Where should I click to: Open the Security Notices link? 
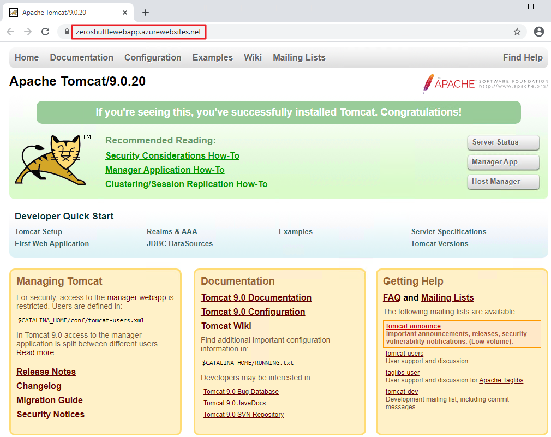pyautogui.click(x=51, y=415)
